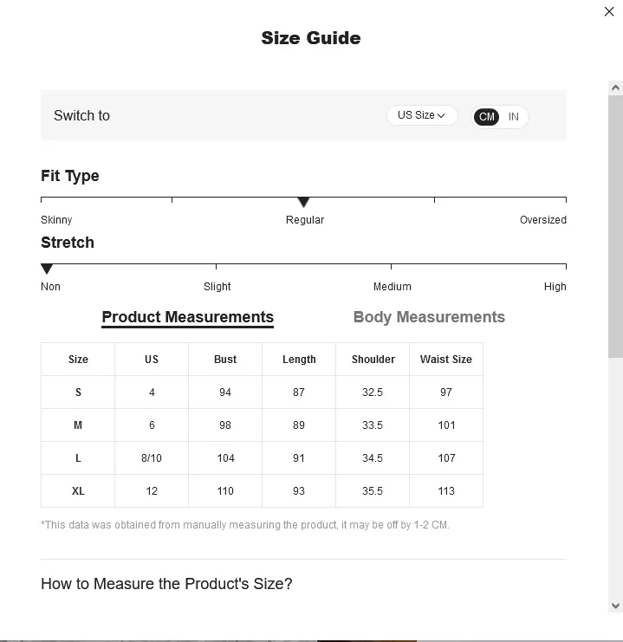Click the scrollbar up arrow
Image resolution: width=623 pixels, height=642 pixels.
(x=615, y=88)
